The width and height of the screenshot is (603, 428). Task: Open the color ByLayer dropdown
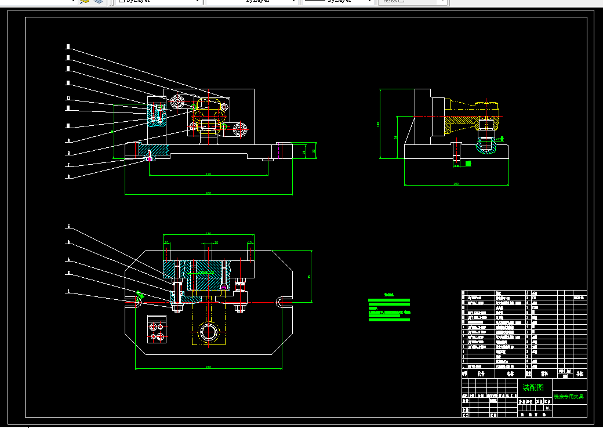[158, 2]
